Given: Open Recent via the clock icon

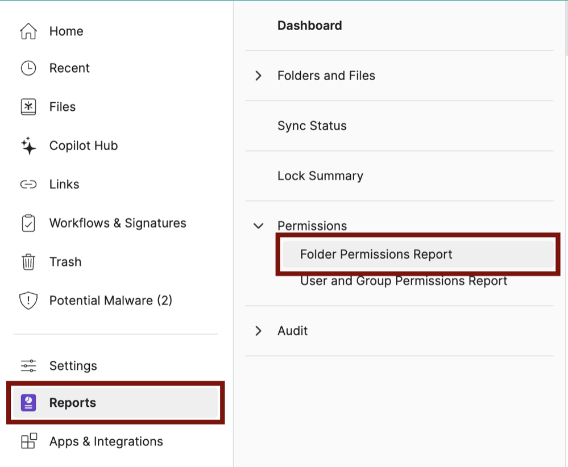Looking at the screenshot, I should pyautogui.click(x=27, y=68).
